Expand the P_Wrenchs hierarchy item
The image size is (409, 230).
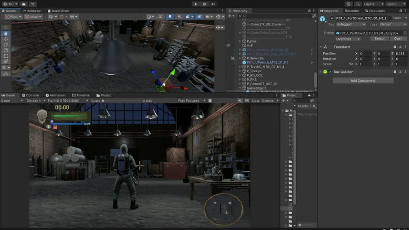(x=240, y=58)
